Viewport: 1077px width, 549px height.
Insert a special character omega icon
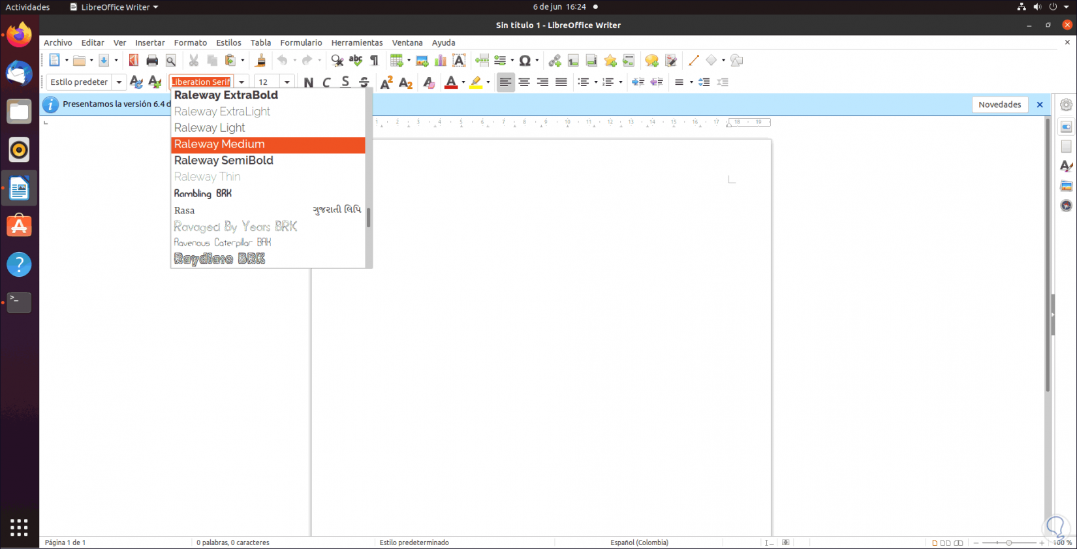coord(525,61)
